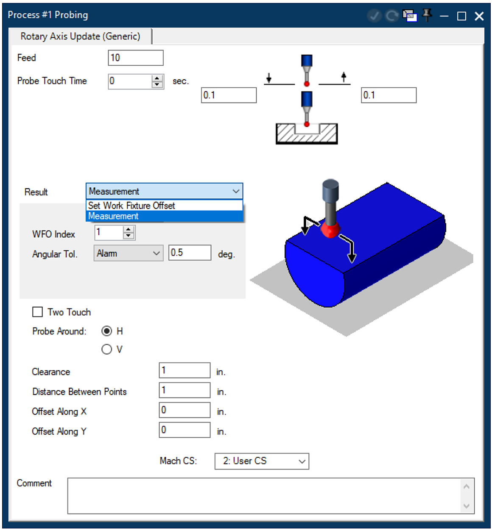Select Set Work Fixture Offset option
492x531 pixels.
165,206
